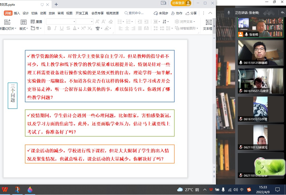Switch to the 插入 ribbon tab
This screenshot has height=195, width=286.
[x=17, y=13]
